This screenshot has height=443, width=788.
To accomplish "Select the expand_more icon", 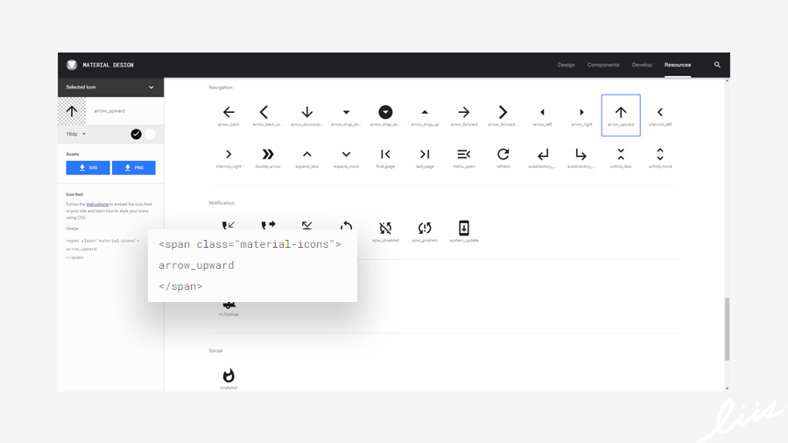I will [346, 154].
